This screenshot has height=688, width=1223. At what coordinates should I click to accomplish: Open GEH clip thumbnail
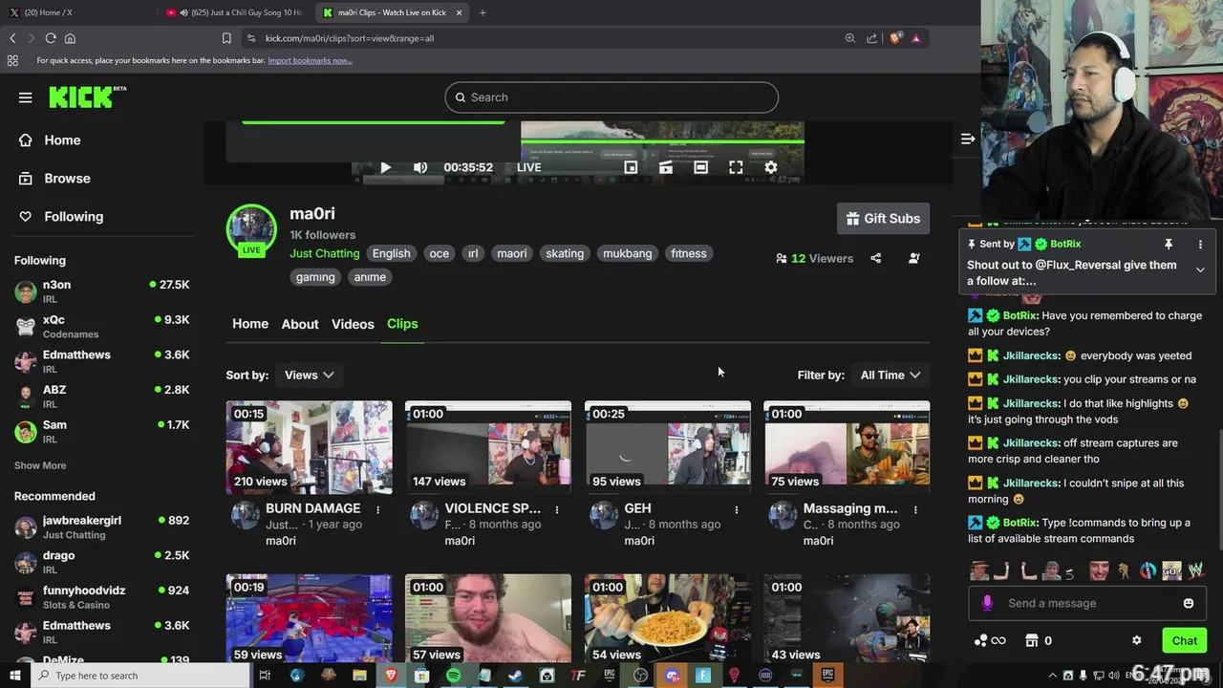[667, 447]
